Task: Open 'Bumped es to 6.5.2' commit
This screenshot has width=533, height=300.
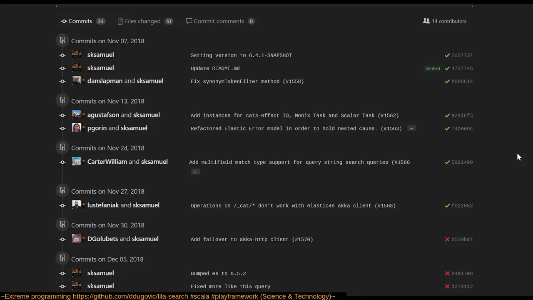Action: [x=218, y=274]
